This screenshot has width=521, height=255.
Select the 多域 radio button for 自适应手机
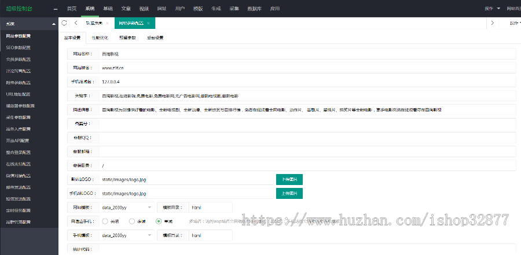(x=132, y=221)
